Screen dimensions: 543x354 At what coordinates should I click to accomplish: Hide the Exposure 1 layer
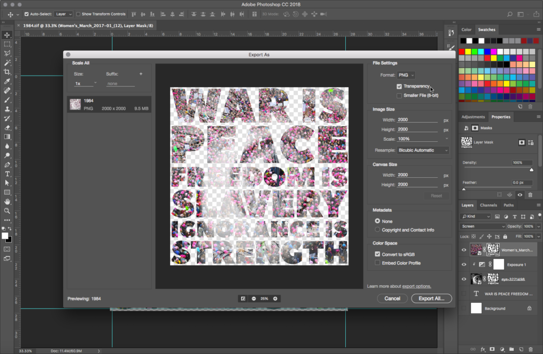pyautogui.click(x=464, y=265)
